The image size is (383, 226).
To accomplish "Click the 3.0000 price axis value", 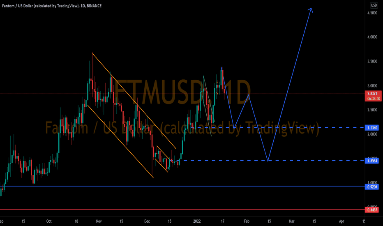I will (372, 86).
